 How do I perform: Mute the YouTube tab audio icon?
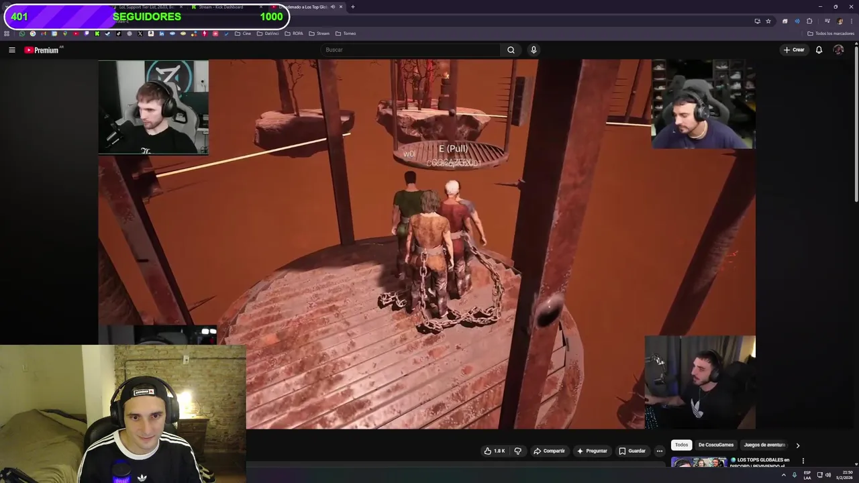point(333,7)
